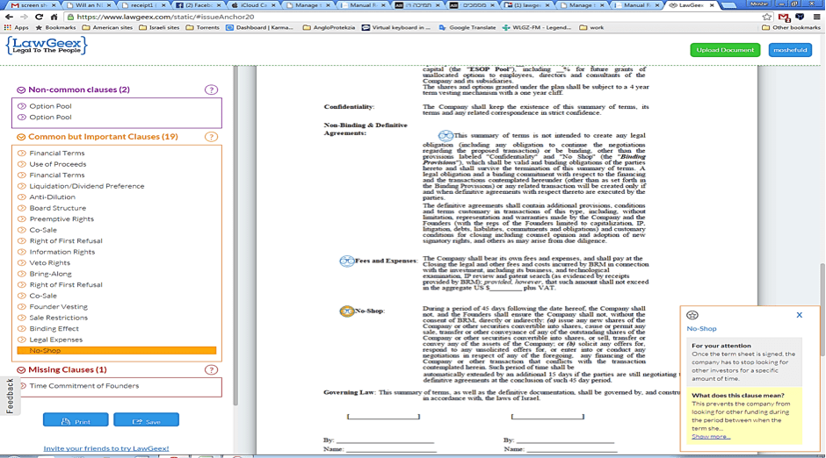Select Anti-Dilution in the clause list
Screen dimensions: 826x458
(x=51, y=197)
